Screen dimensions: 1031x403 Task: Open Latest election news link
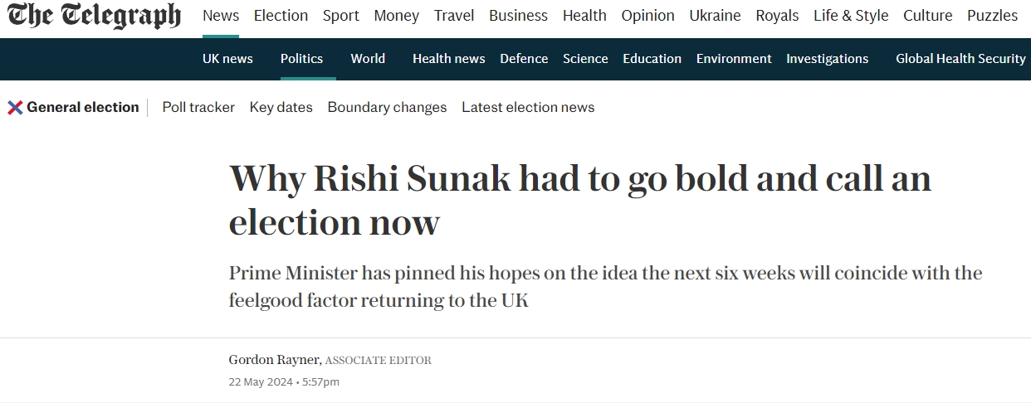pos(528,107)
